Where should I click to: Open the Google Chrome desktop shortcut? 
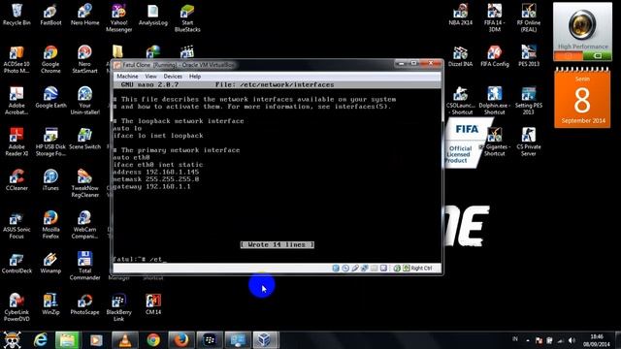pyautogui.click(x=50, y=59)
